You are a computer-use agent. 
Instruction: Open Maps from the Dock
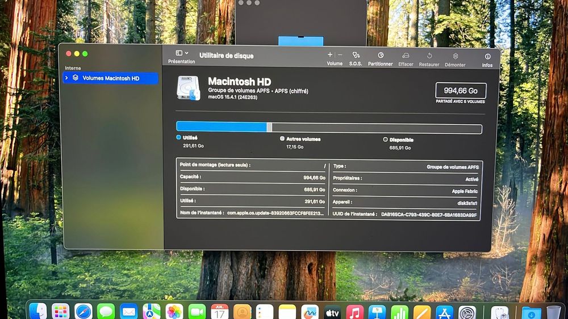pos(152,312)
